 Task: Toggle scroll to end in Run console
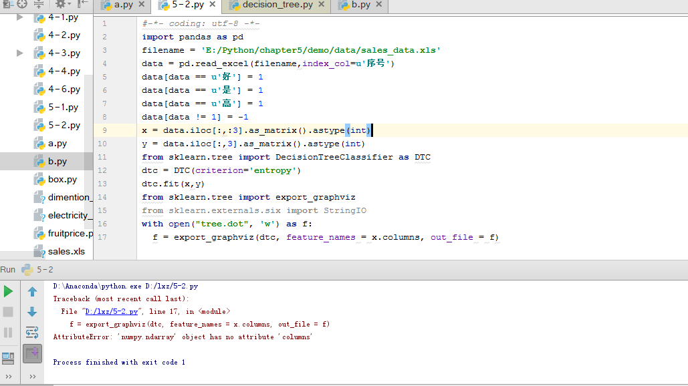coord(32,353)
